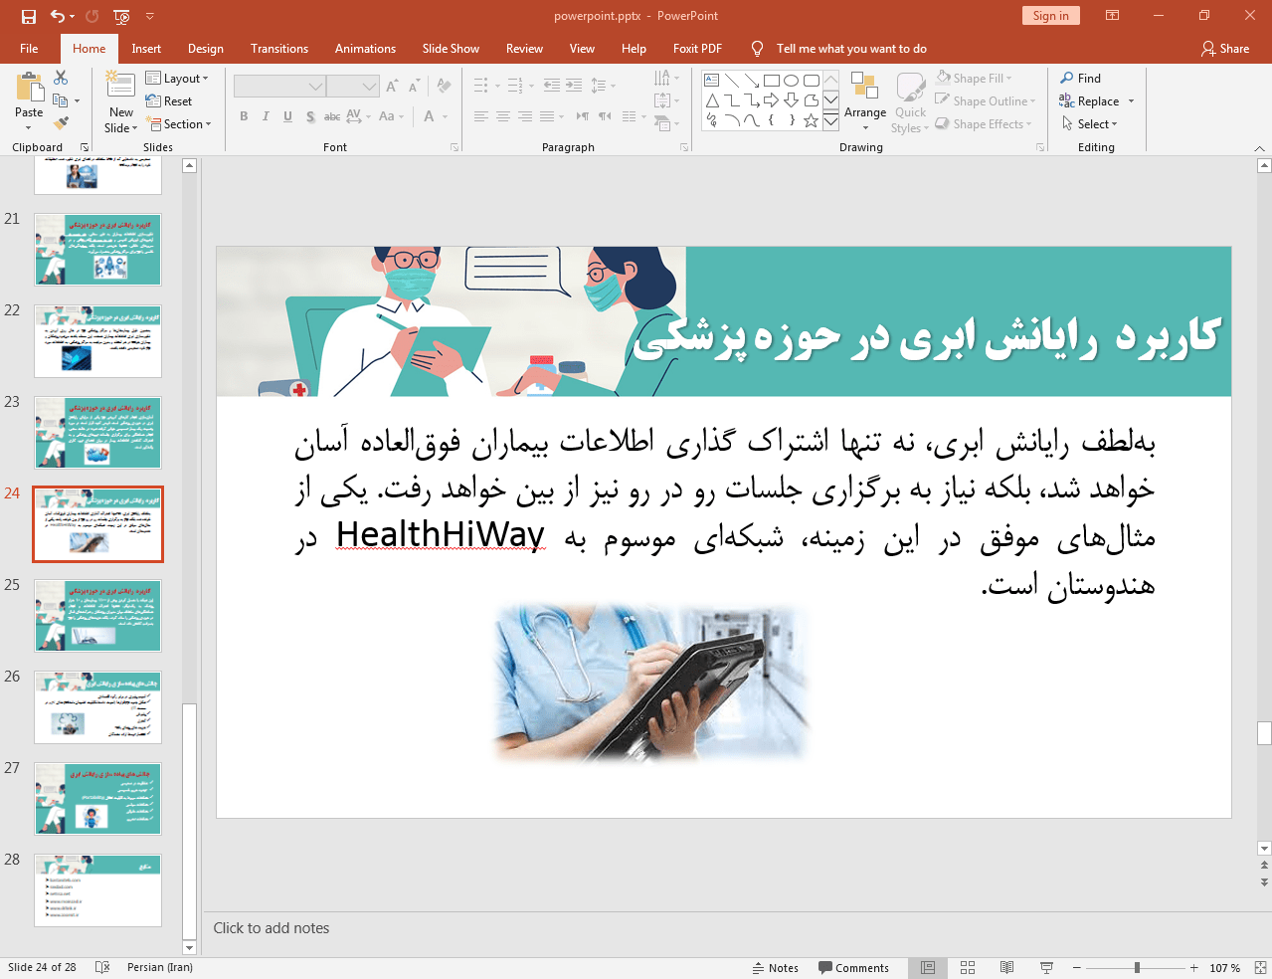Image resolution: width=1272 pixels, height=979 pixels.
Task: Click the Save icon in title bar
Action: (29, 16)
